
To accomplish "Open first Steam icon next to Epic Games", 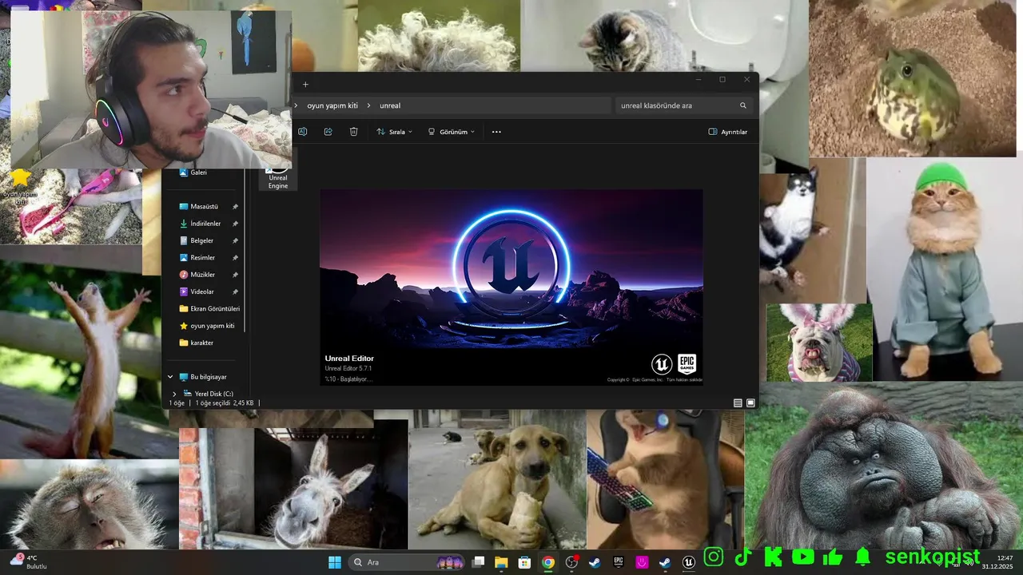I will pyautogui.click(x=595, y=562).
